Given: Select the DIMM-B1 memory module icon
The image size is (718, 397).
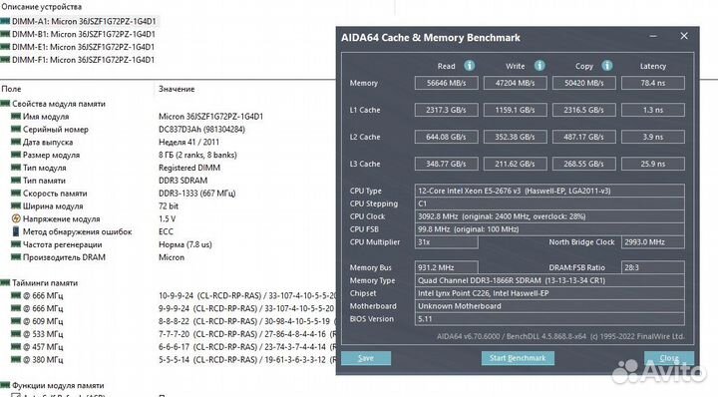Looking at the screenshot, I should [x=6, y=34].
